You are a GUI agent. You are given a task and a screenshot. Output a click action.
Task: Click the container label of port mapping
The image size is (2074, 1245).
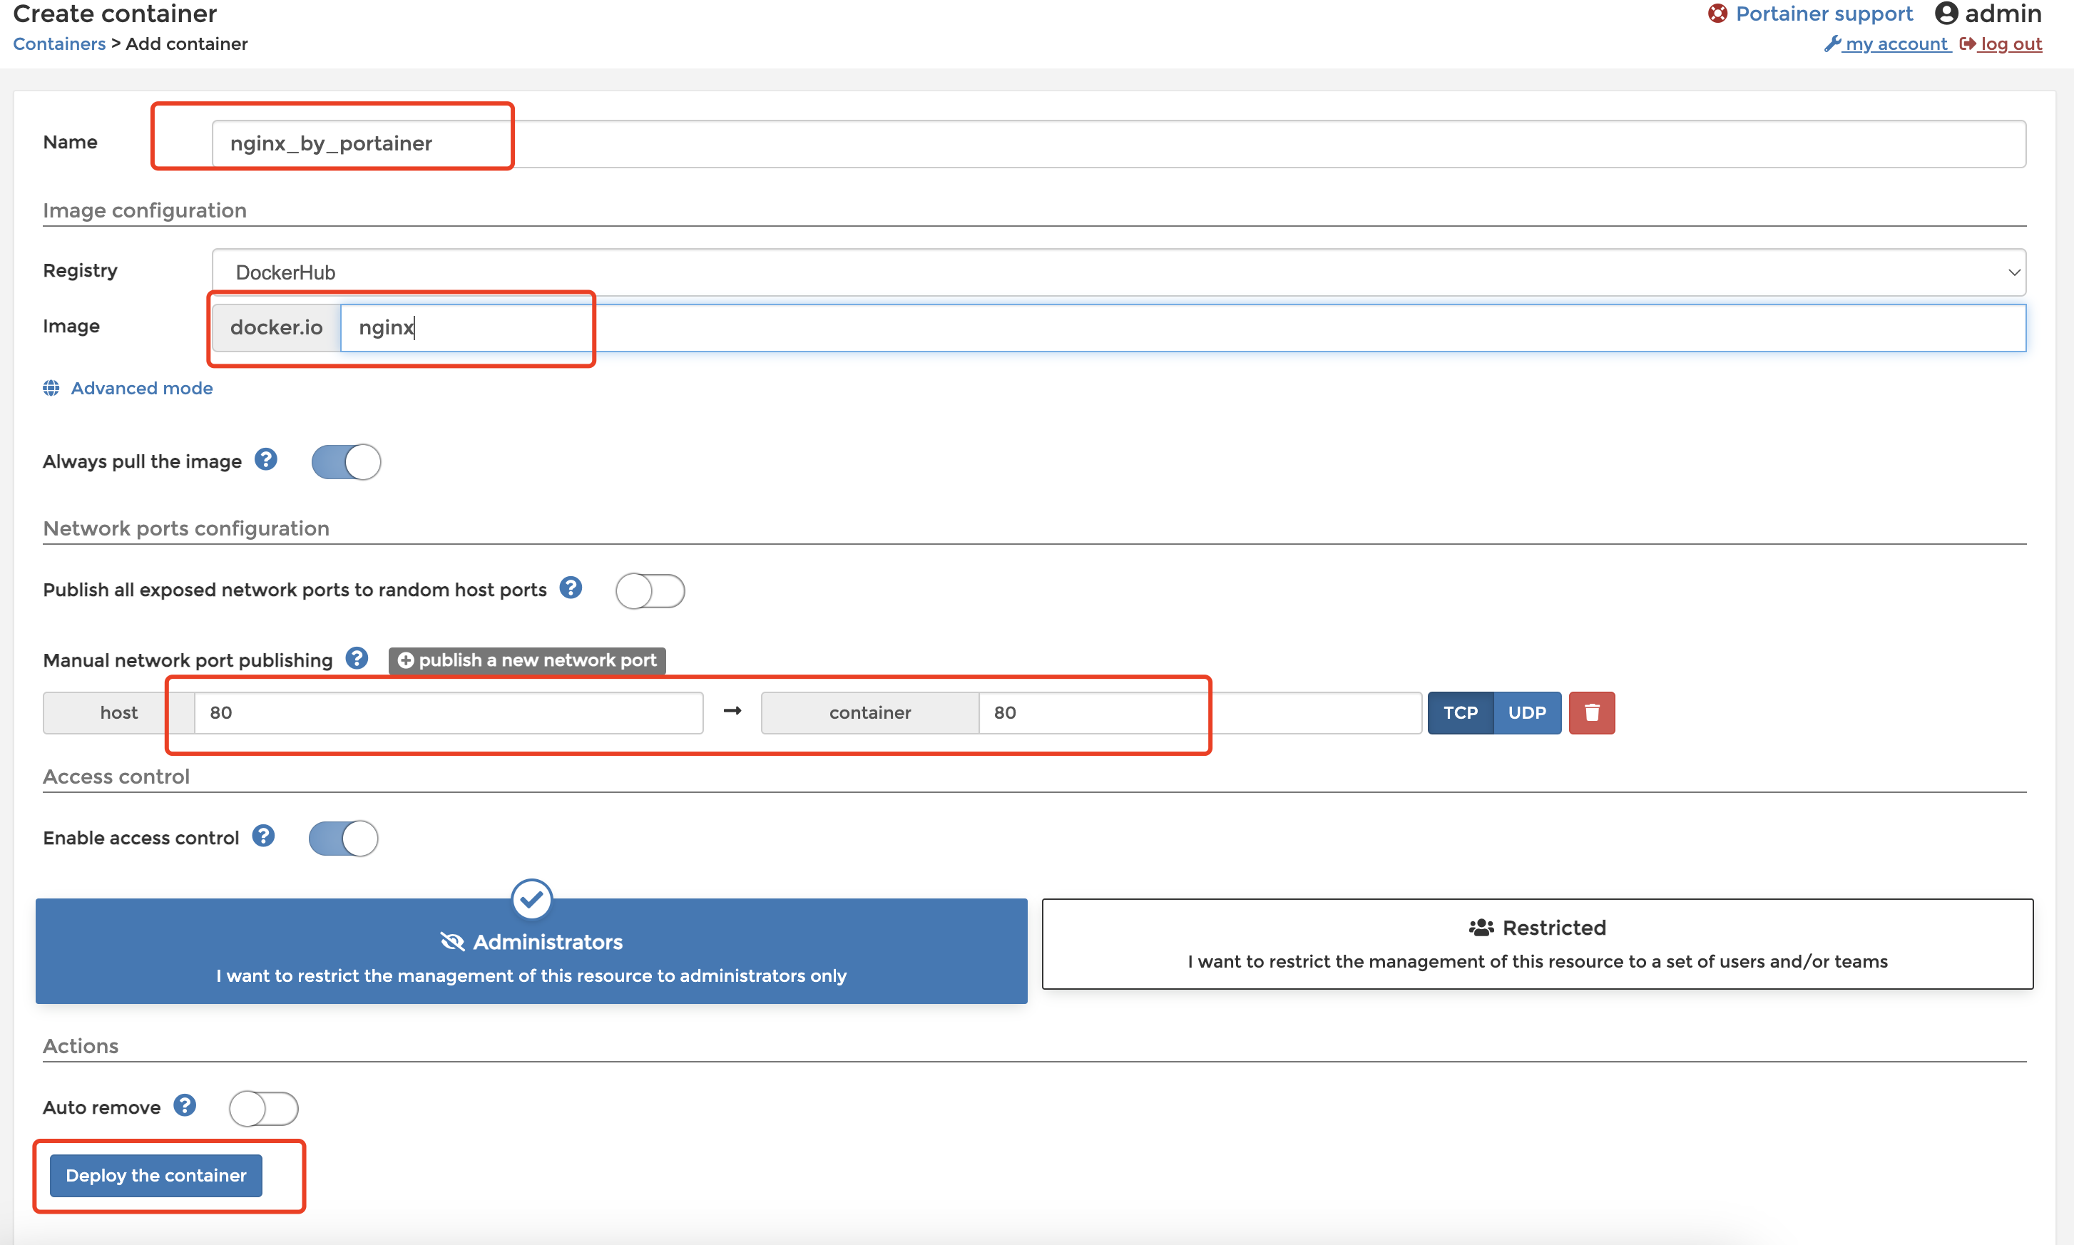870,713
